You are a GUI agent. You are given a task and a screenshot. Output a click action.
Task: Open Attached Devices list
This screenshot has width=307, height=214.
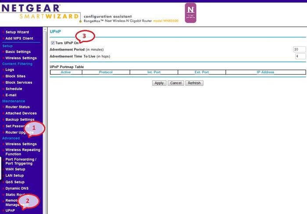coord(21,113)
